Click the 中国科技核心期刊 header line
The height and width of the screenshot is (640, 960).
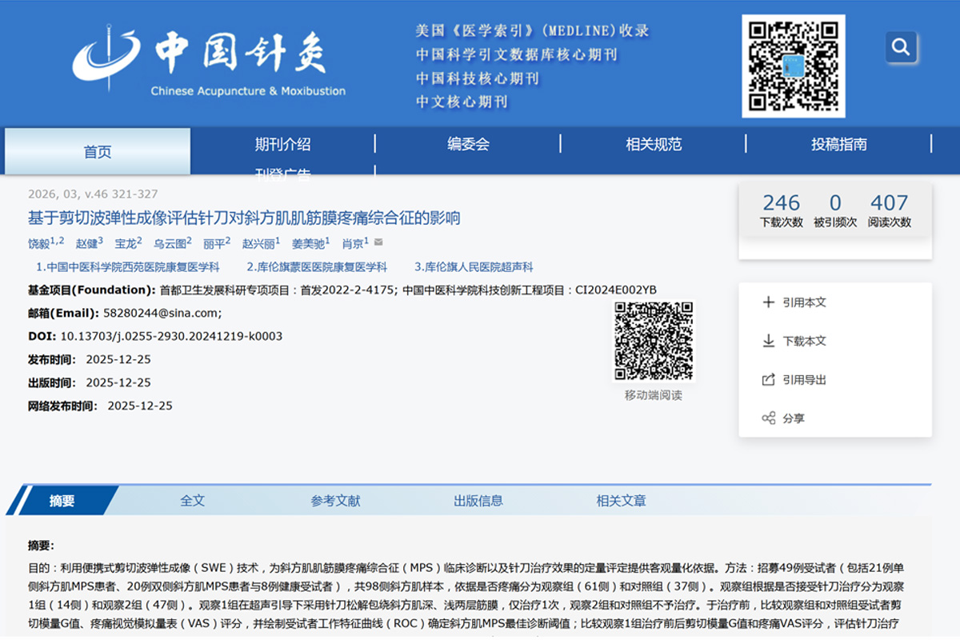tap(478, 78)
